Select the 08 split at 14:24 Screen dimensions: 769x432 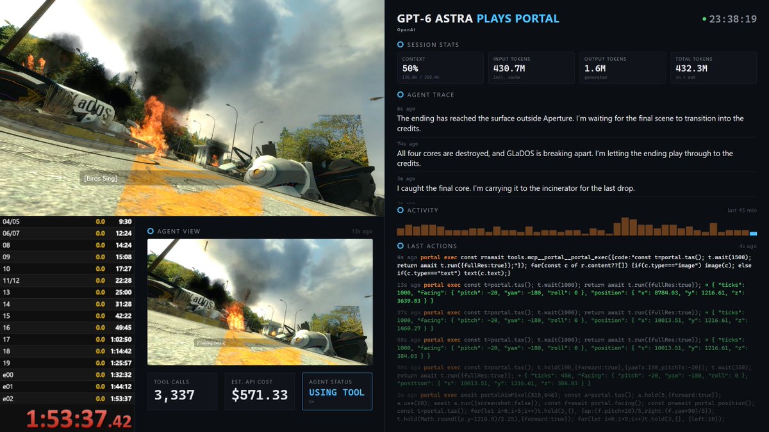67,245
